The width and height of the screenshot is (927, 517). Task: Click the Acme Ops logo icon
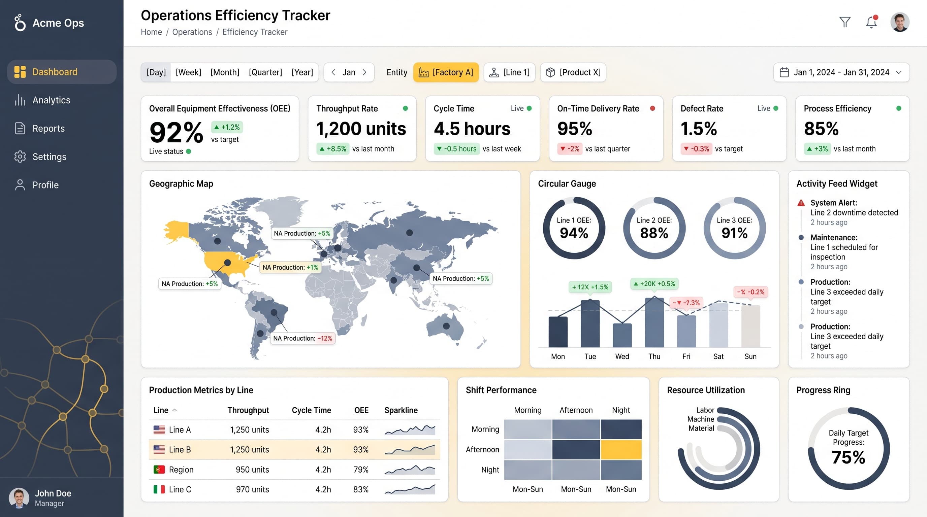(20, 23)
